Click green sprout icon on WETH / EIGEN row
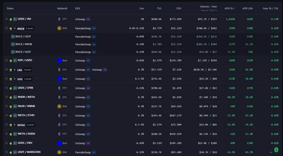283x156 pixels. pos(11,134)
